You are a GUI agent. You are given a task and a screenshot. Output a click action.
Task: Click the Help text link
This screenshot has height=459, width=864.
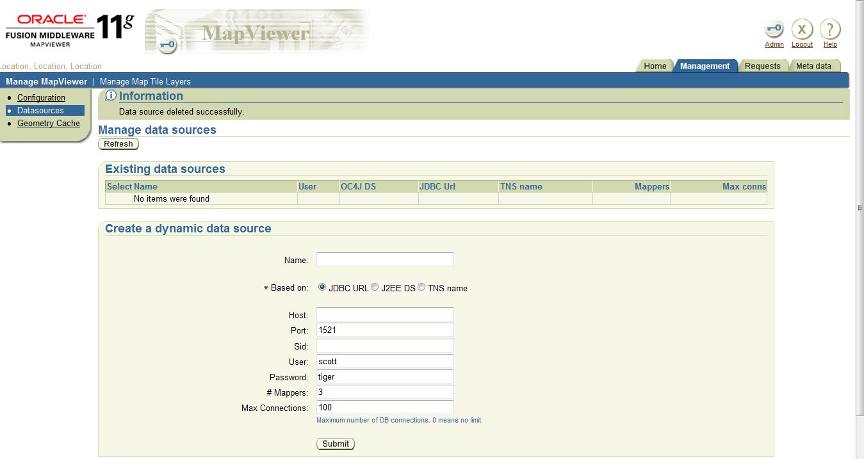point(830,44)
